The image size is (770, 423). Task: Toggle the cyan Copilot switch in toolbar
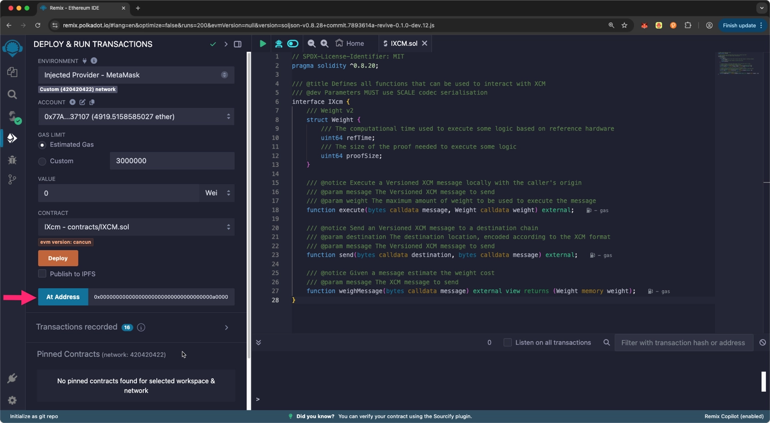pos(293,44)
